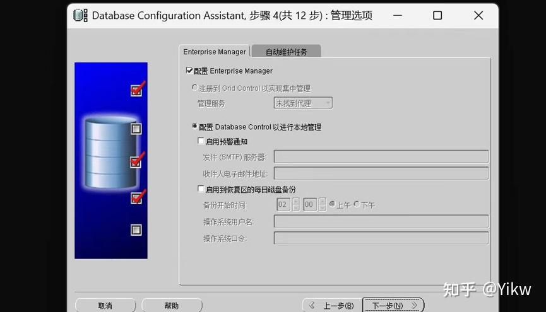Click the Database Configuration Assistant title bar icon
Screen dimensions: 546x312
(x=80, y=15)
